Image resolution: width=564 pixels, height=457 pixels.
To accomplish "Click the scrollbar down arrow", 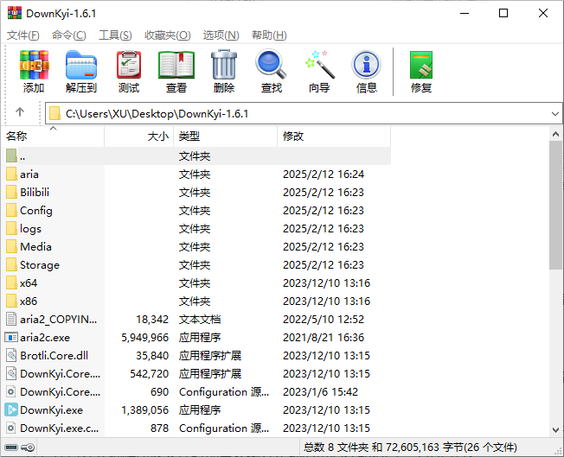I will (x=555, y=429).
